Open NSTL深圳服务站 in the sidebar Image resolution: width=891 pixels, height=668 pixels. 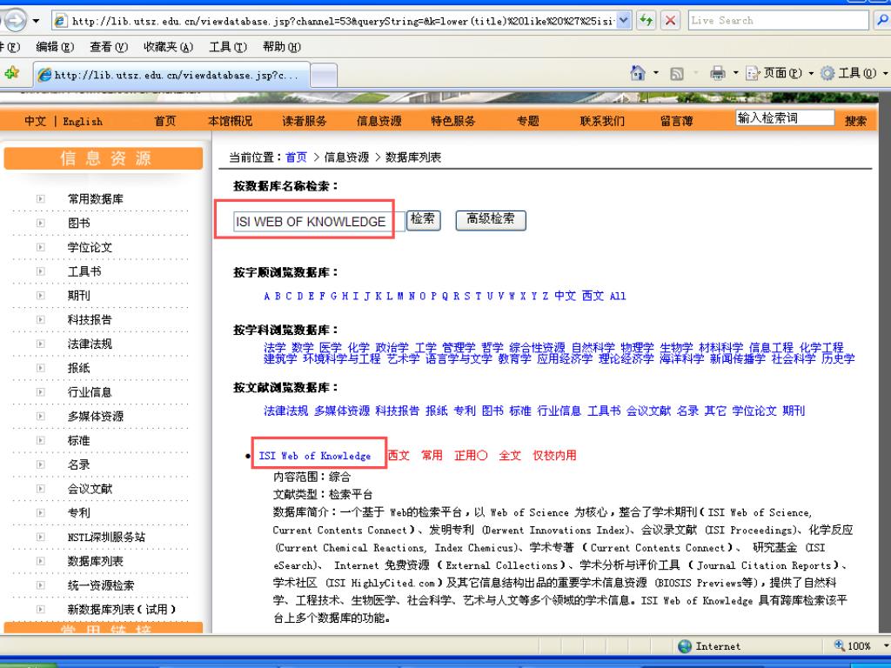(106, 537)
